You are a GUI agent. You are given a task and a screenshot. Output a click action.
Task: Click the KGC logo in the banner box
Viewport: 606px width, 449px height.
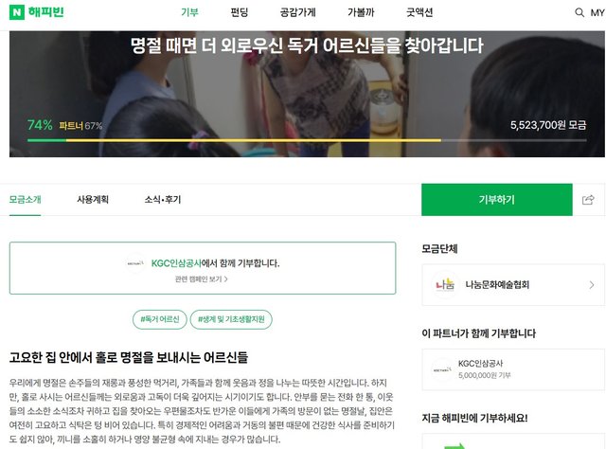tap(135, 263)
